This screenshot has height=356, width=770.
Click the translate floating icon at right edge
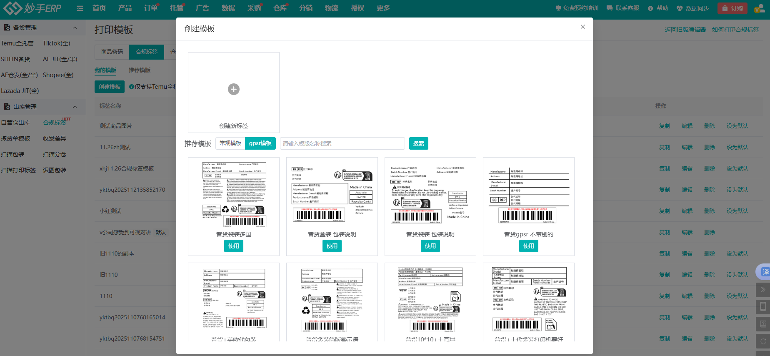(765, 272)
